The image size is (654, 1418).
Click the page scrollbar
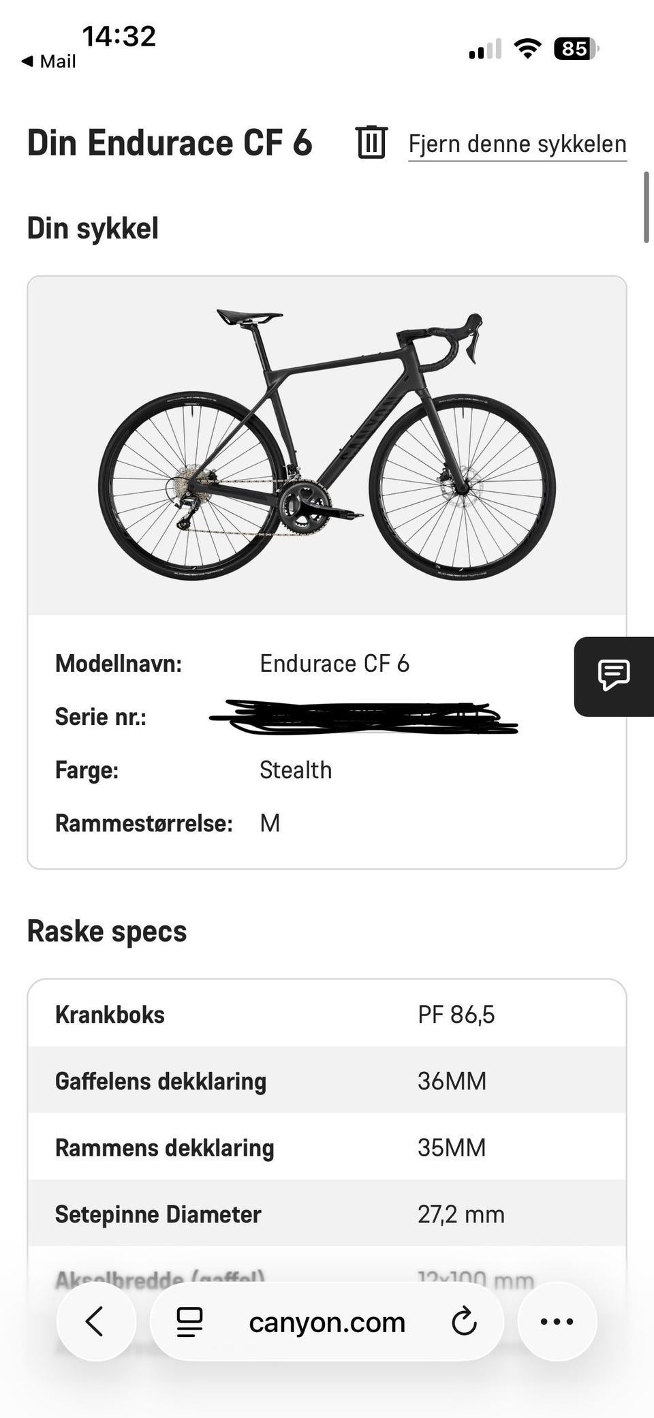pos(646,207)
